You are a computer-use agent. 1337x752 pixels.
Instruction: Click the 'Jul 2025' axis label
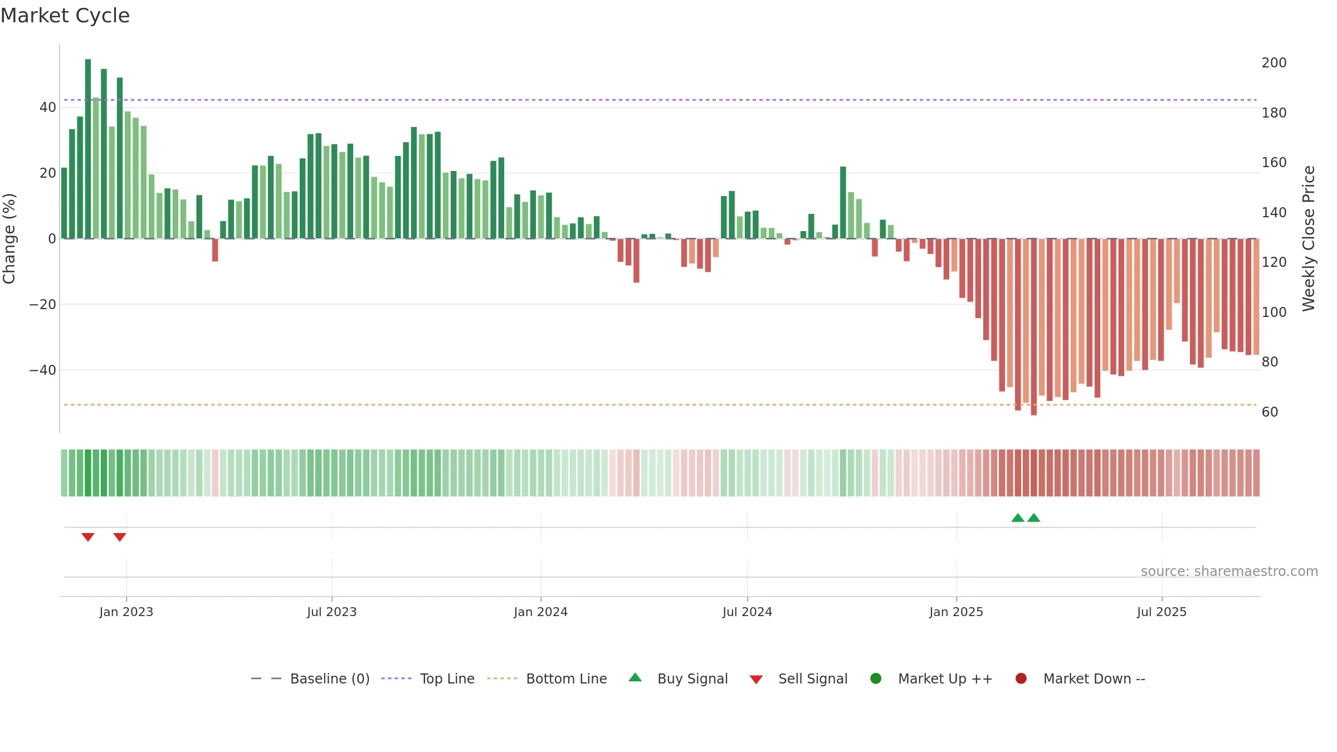coord(1162,612)
